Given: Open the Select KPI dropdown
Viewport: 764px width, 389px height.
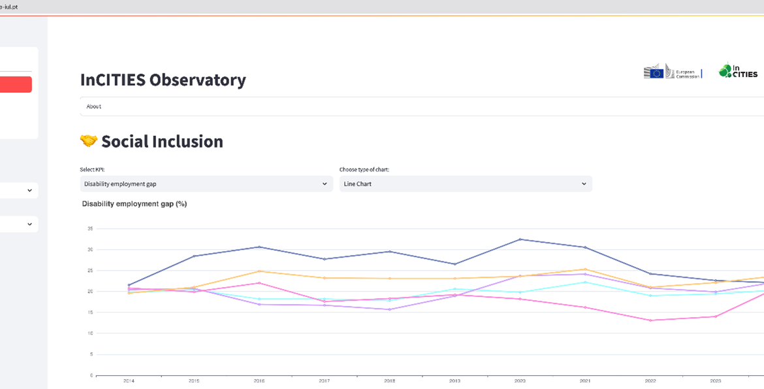Looking at the screenshot, I should (206, 184).
